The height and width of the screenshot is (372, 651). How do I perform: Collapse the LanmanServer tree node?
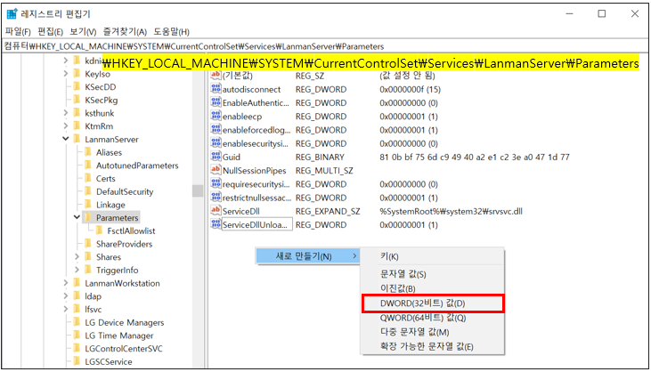[66, 139]
